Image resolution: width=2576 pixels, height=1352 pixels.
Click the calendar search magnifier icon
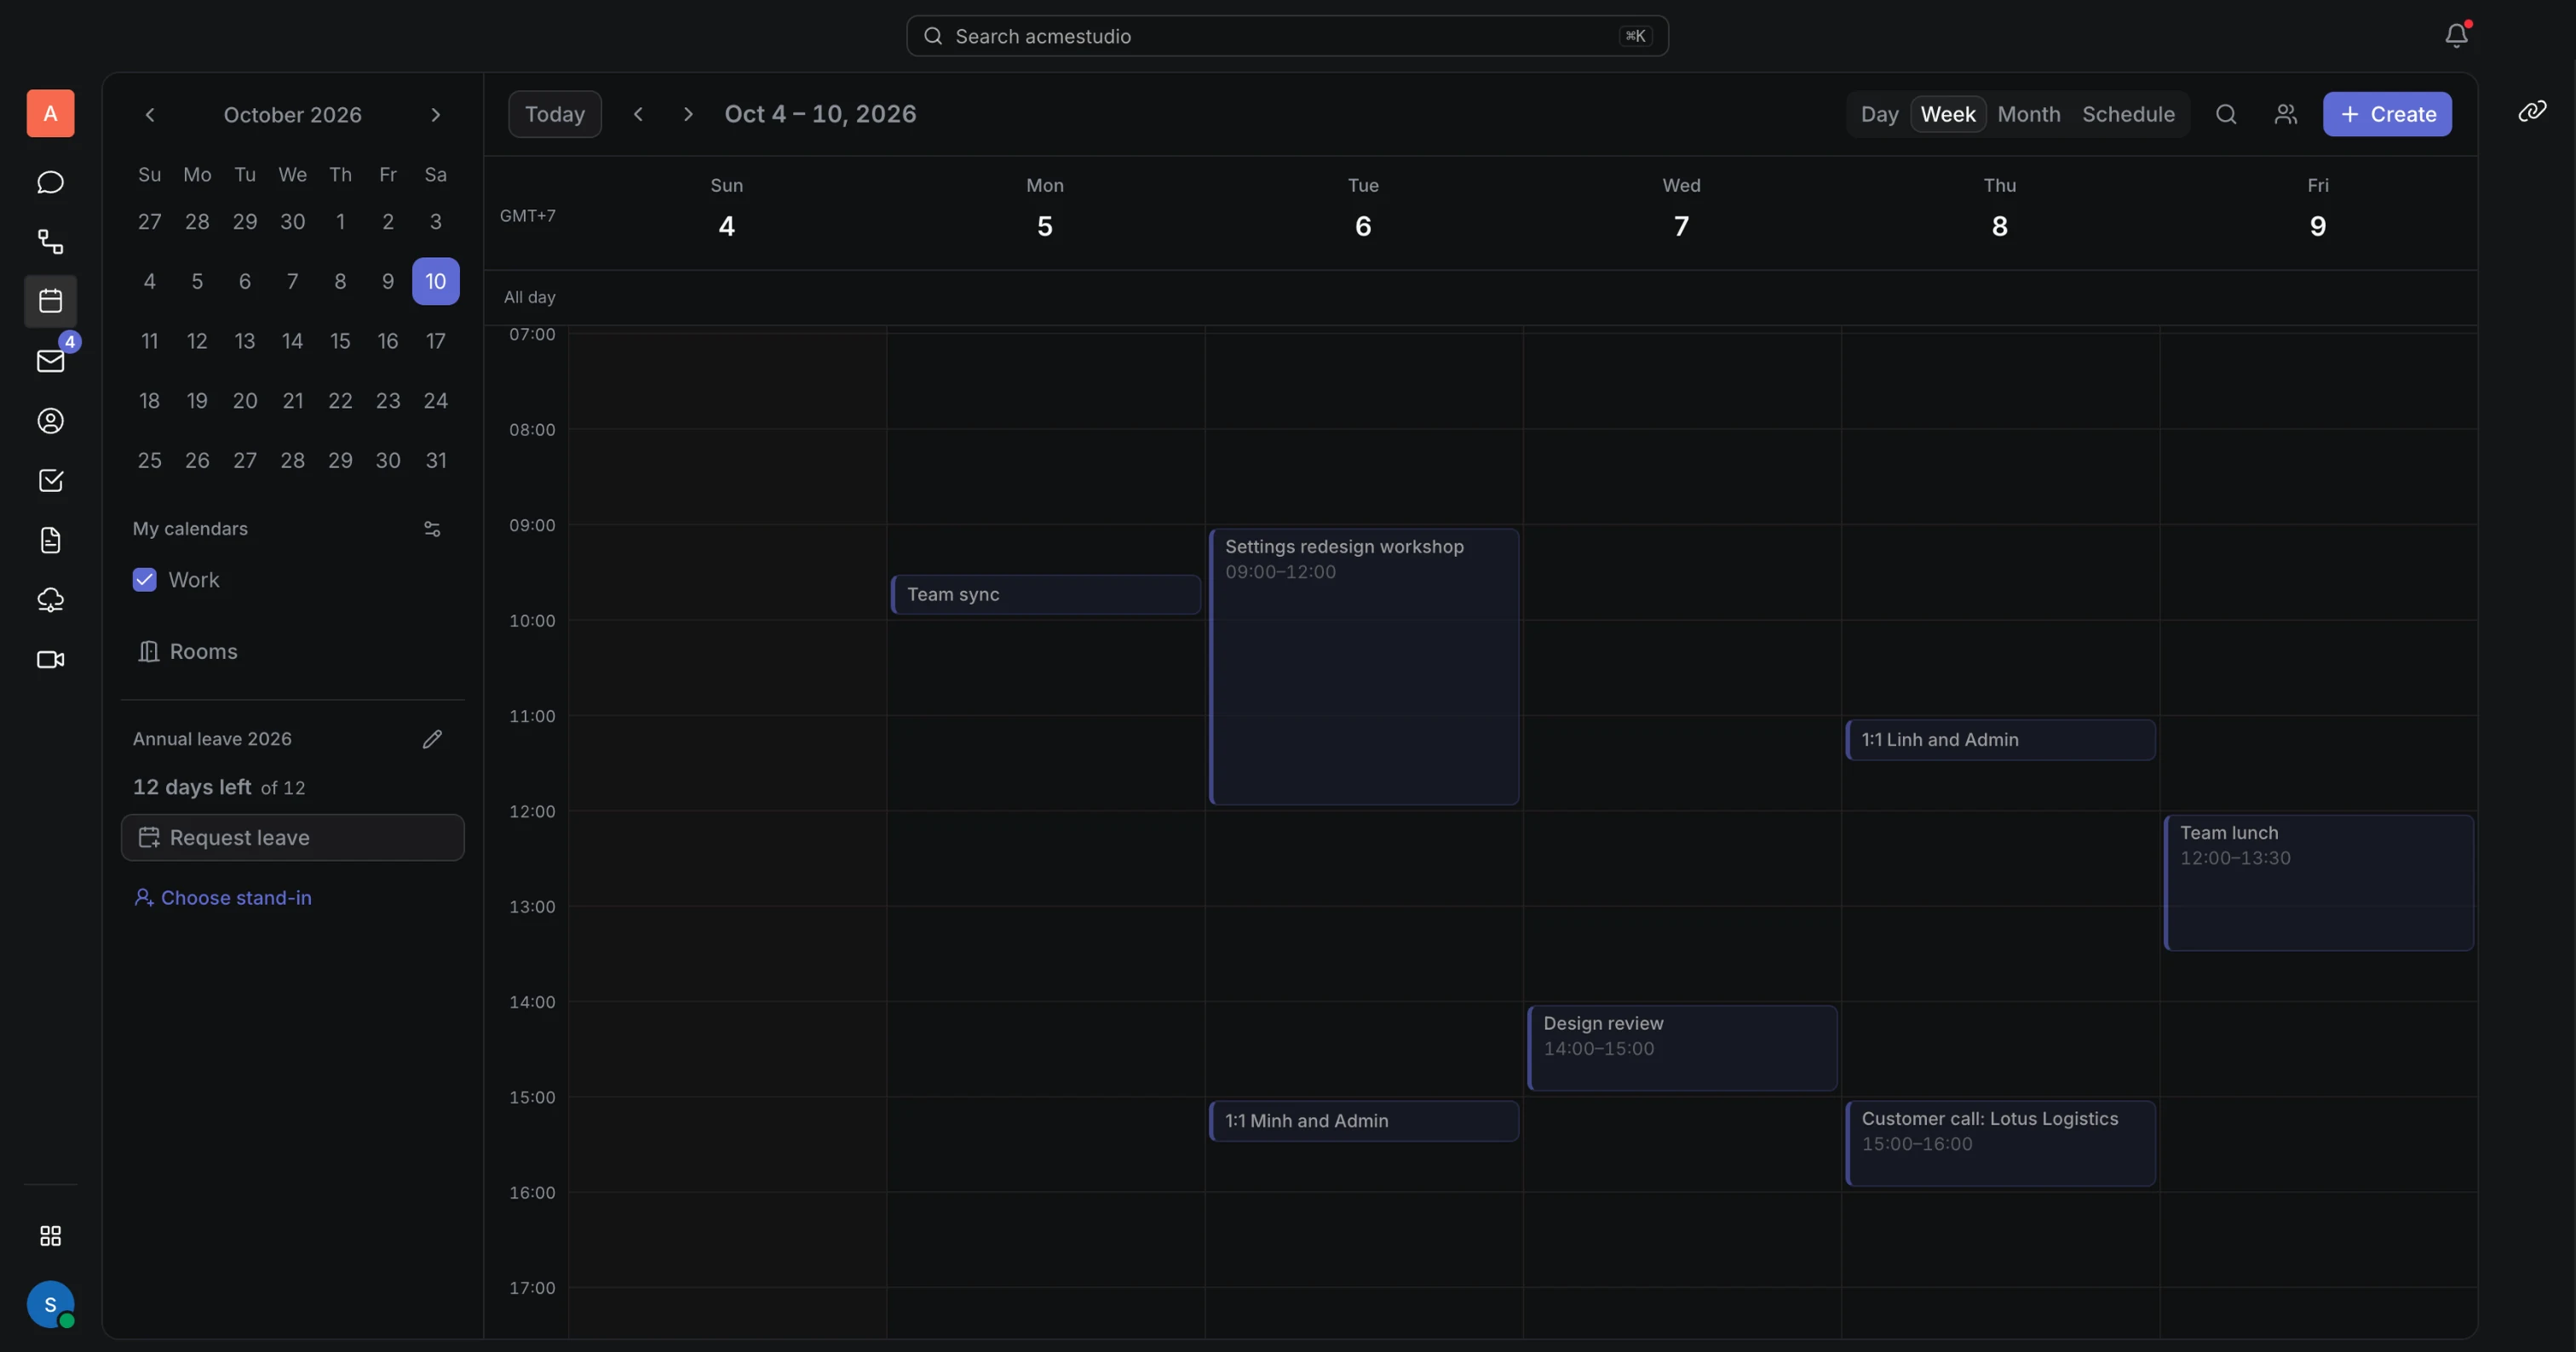click(2226, 114)
